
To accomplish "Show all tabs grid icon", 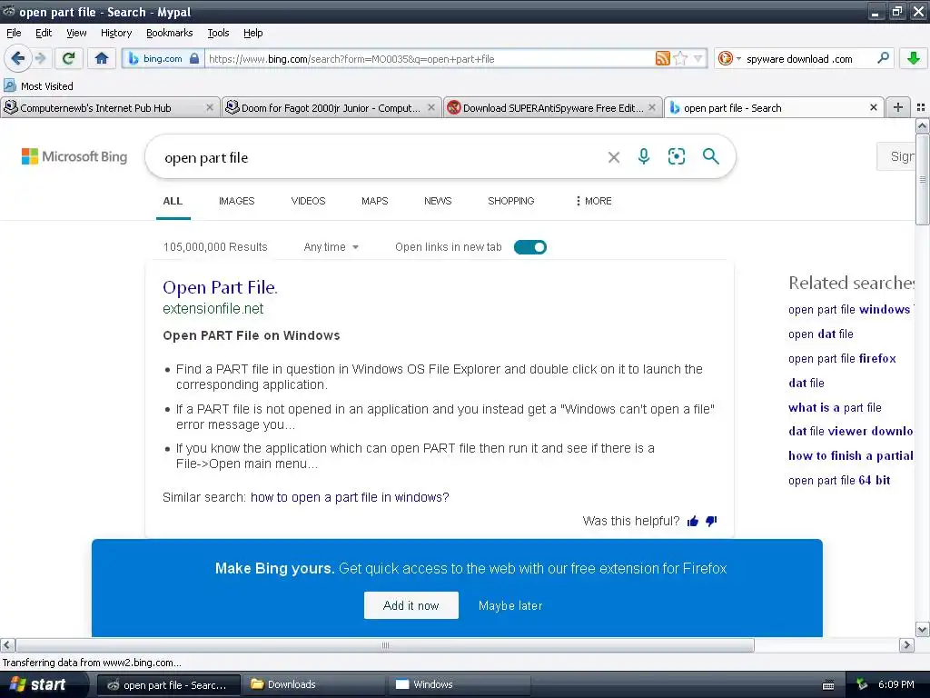I will tap(921, 107).
